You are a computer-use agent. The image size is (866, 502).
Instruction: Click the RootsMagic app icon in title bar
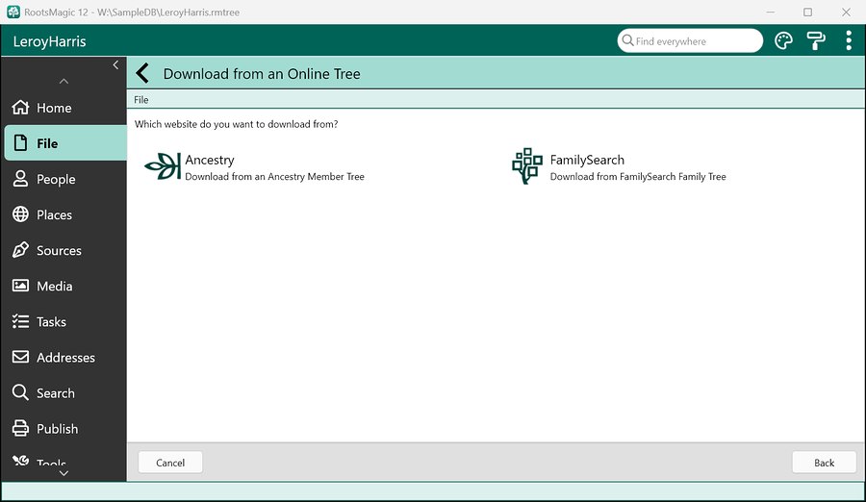(x=13, y=12)
